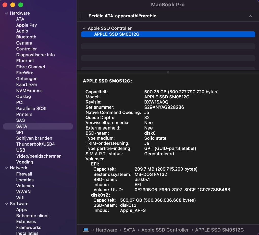Open the Wifi entry
The image size is (259, 235).
coord(20,198)
